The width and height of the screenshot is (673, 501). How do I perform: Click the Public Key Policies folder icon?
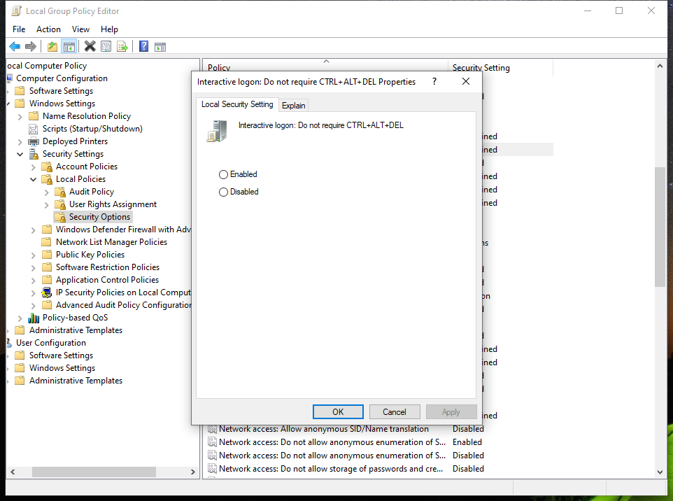point(47,255)
